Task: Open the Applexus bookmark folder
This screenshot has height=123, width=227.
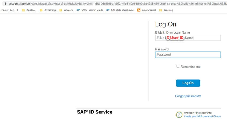Action: click(29, 10)
